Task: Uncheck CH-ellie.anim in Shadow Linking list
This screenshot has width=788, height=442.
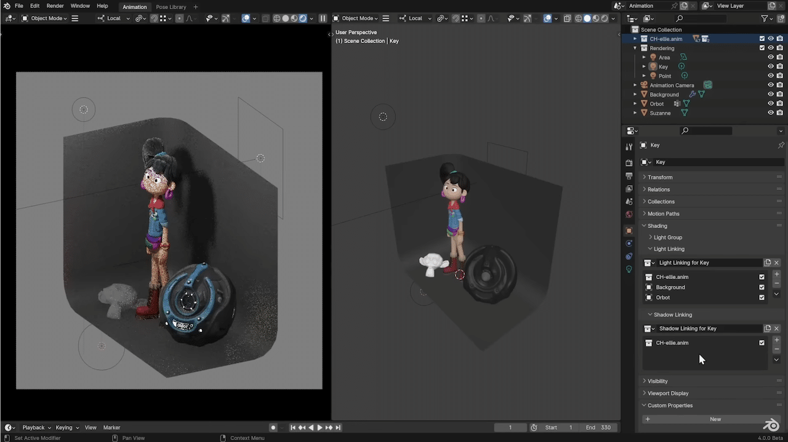Action: click(x=762, y=342)
